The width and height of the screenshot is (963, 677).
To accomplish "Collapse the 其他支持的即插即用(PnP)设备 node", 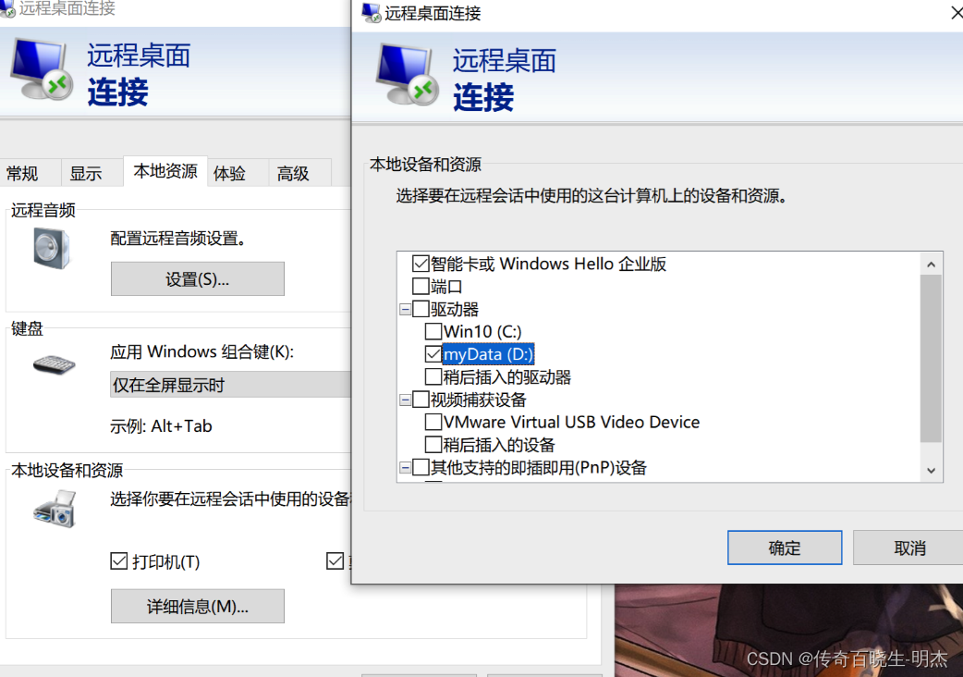I will click(406, 468).
